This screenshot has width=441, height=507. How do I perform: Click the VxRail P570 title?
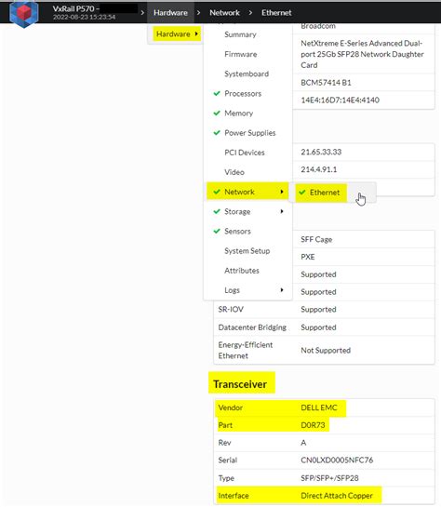tap(76, 8)
